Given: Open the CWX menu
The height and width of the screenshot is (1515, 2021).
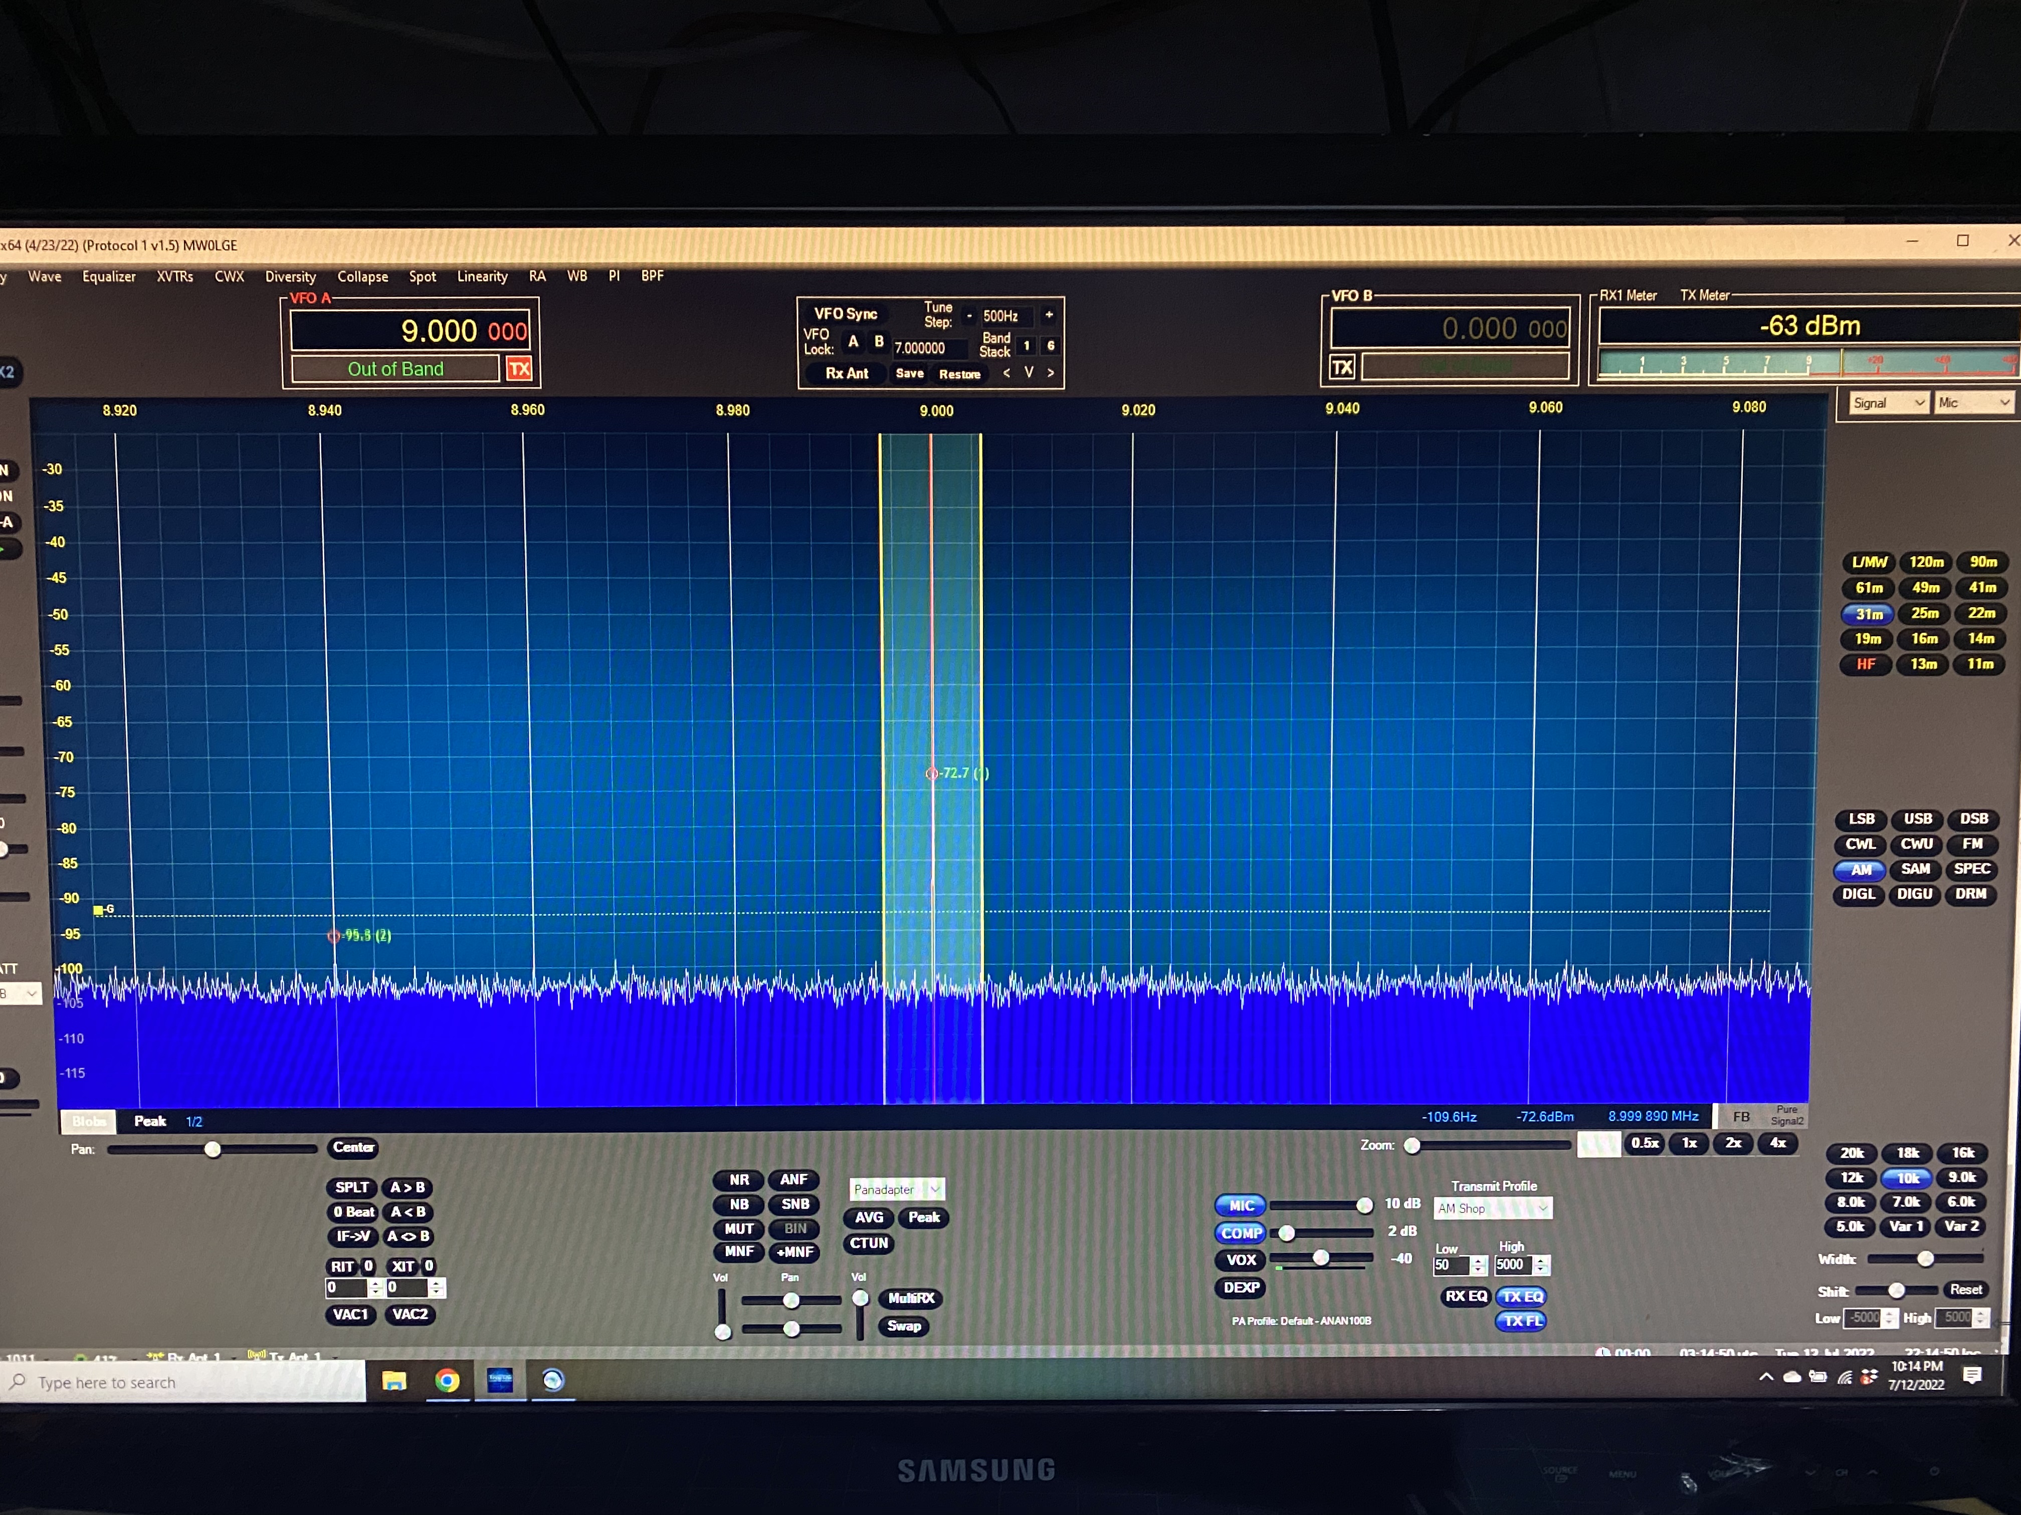Looking at the screenshot, I should click(x=230, y=277).
